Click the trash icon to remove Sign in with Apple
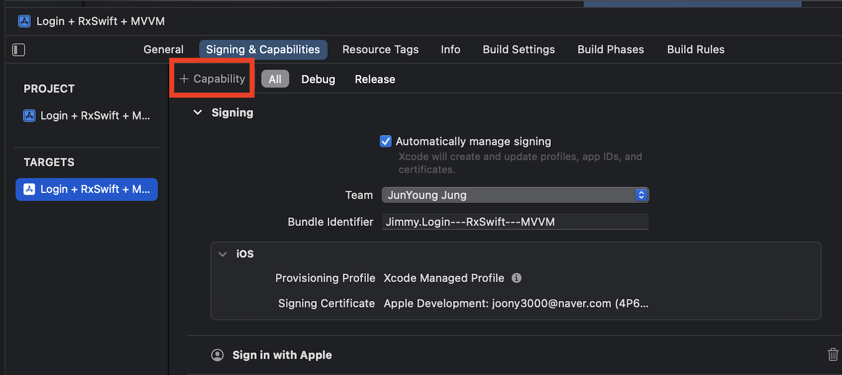 coord(832,354)
